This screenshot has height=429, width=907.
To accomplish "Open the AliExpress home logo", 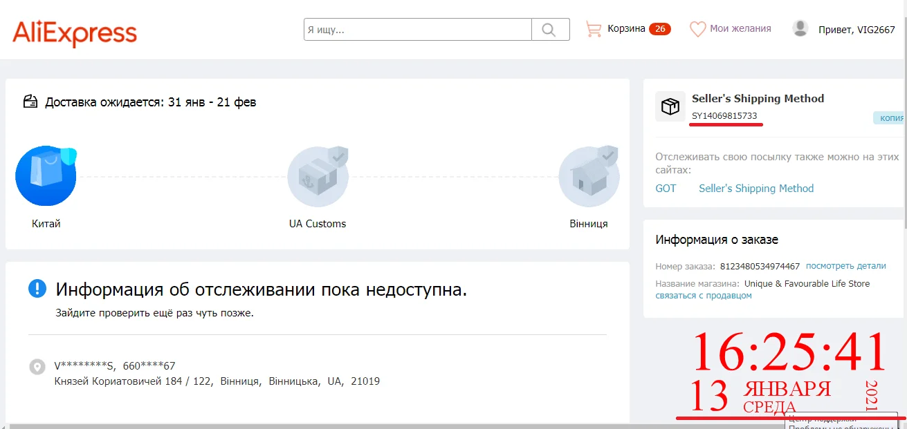I will 75,32.
